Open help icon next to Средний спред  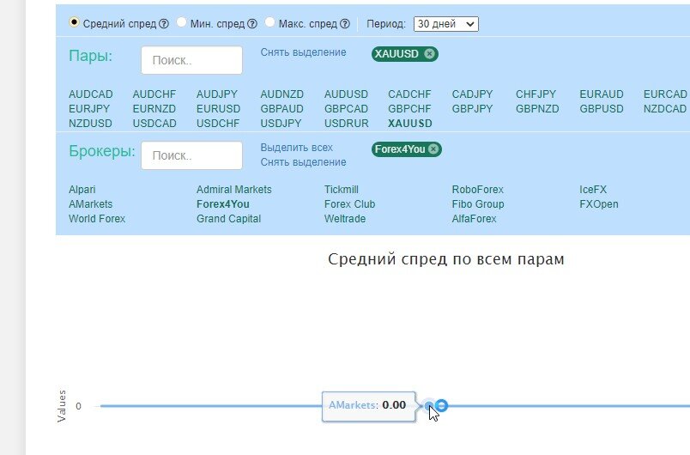(x=164, y=24)
